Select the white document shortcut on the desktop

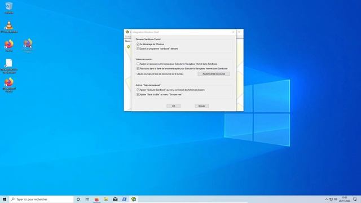pos(9,67)
